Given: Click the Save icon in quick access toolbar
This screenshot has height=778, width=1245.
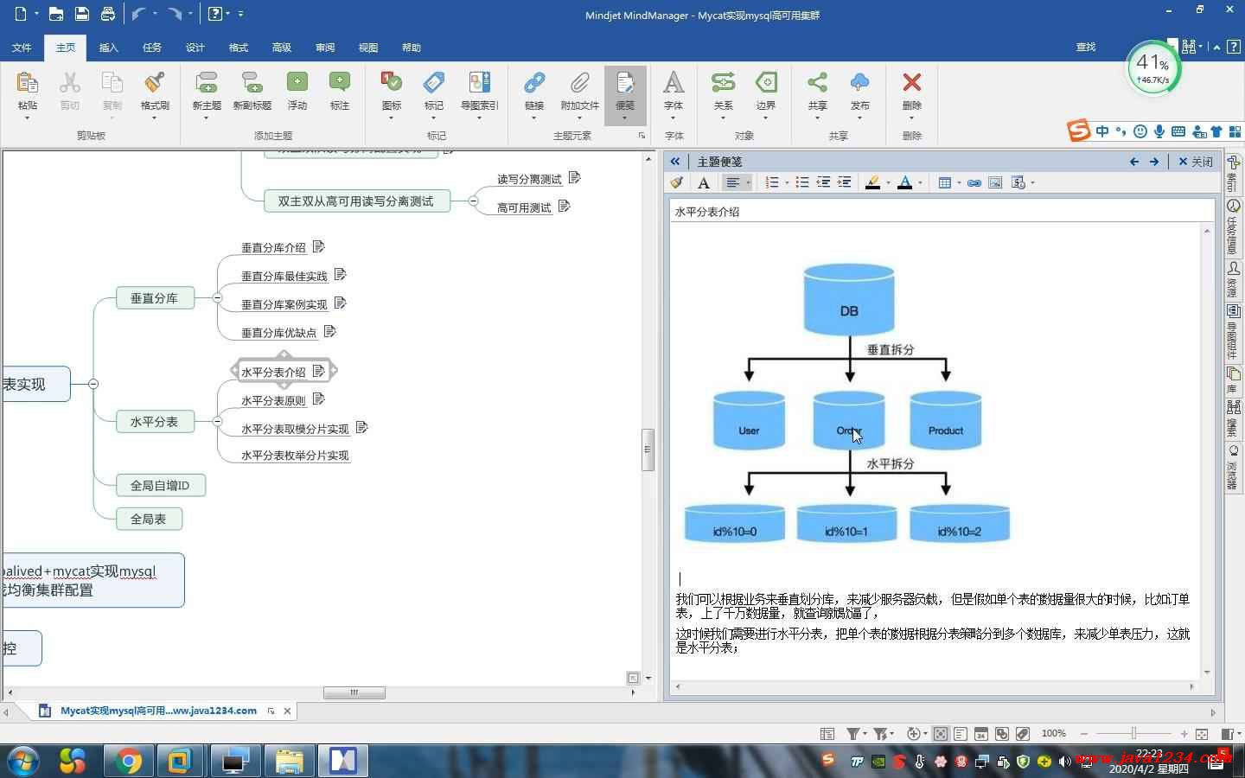Looking at the screenshot, I should pos(81,14).
